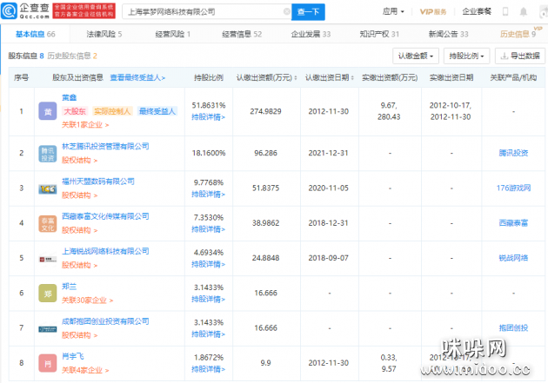The height and width of the screenshot is (383, 548).
Task: Sort by 认缴出资日期 column sort icon
Action: 352,78
